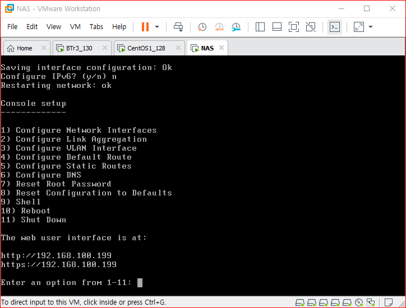The height and width of the screenshot is (308, 406).
Task: Click '10) Reboot' console line
Action: [x=26, y=211]
